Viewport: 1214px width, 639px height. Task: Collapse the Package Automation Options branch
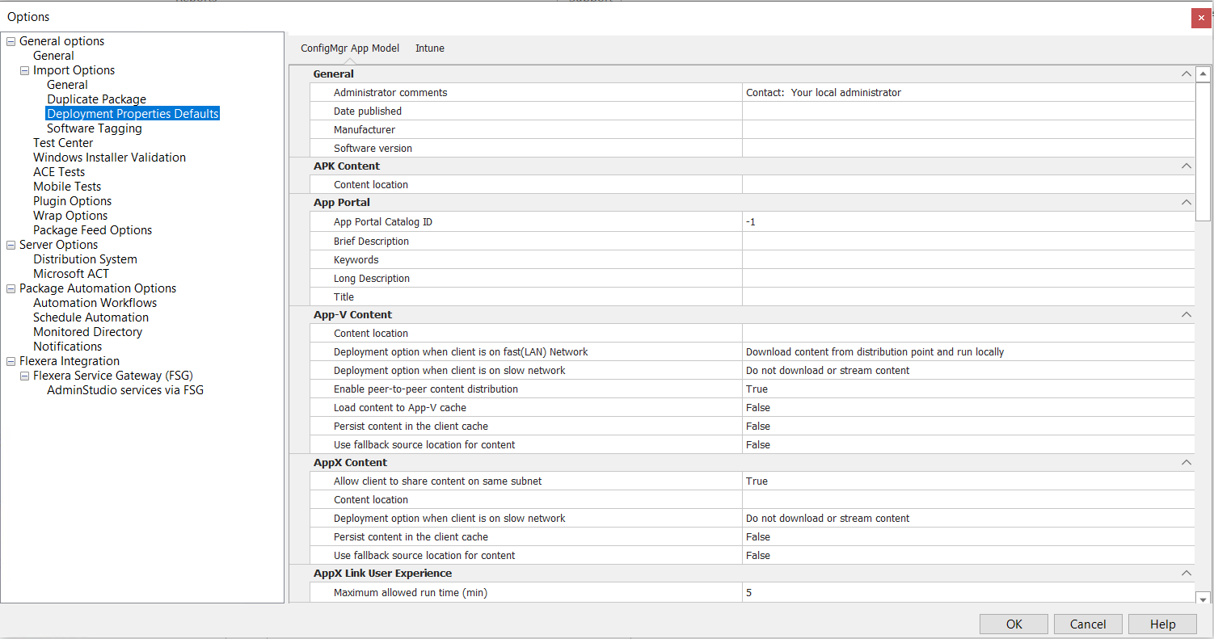11,288
